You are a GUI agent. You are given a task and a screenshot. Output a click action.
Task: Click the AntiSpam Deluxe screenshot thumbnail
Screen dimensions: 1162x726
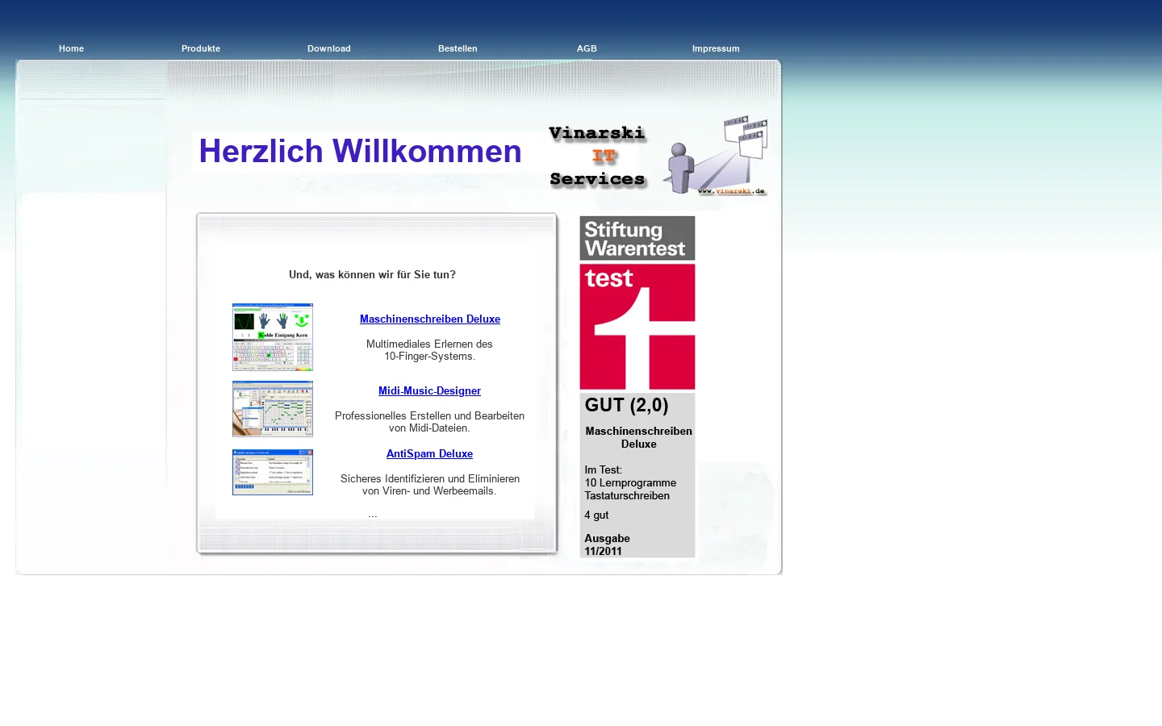coord(273,472)
